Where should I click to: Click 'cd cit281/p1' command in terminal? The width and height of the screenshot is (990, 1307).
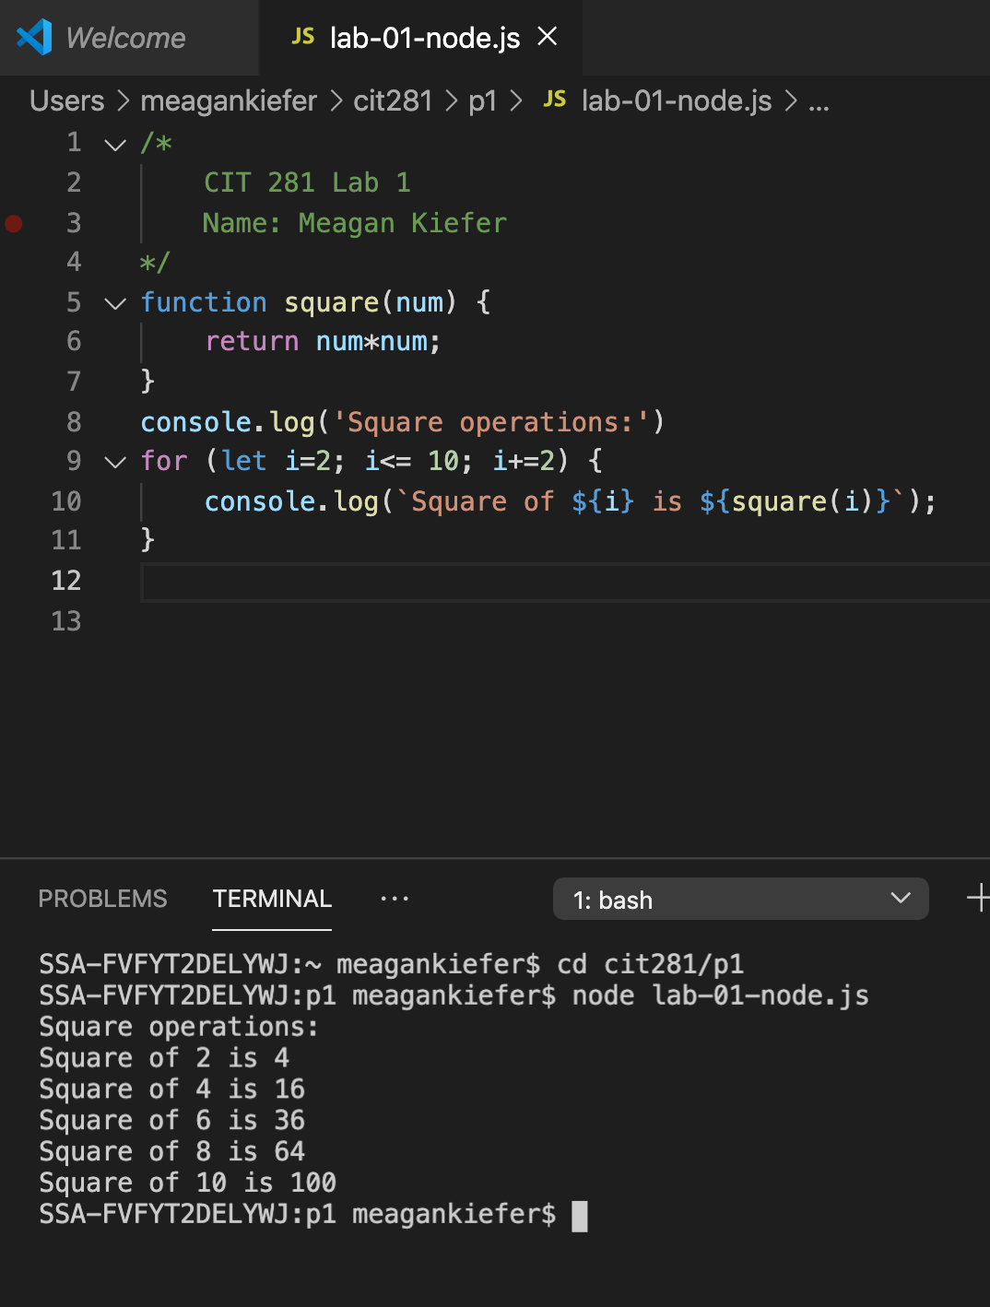click(x=650, y=964)
